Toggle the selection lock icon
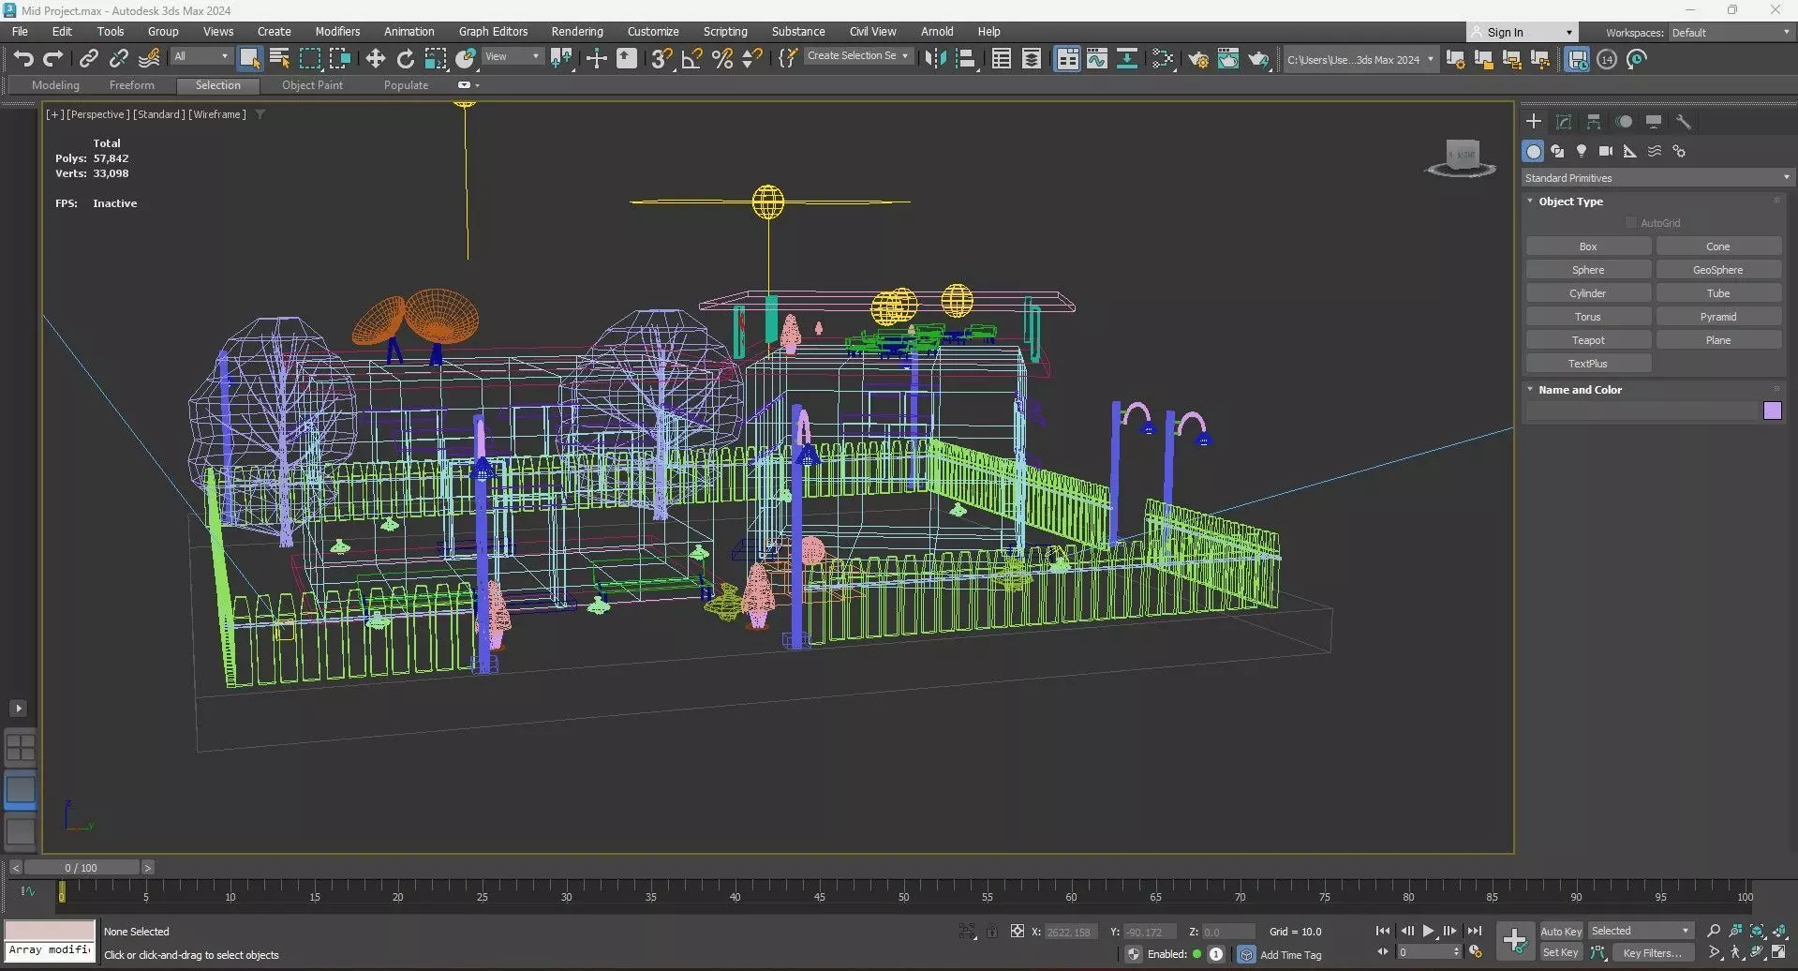 tap(991, 932)
